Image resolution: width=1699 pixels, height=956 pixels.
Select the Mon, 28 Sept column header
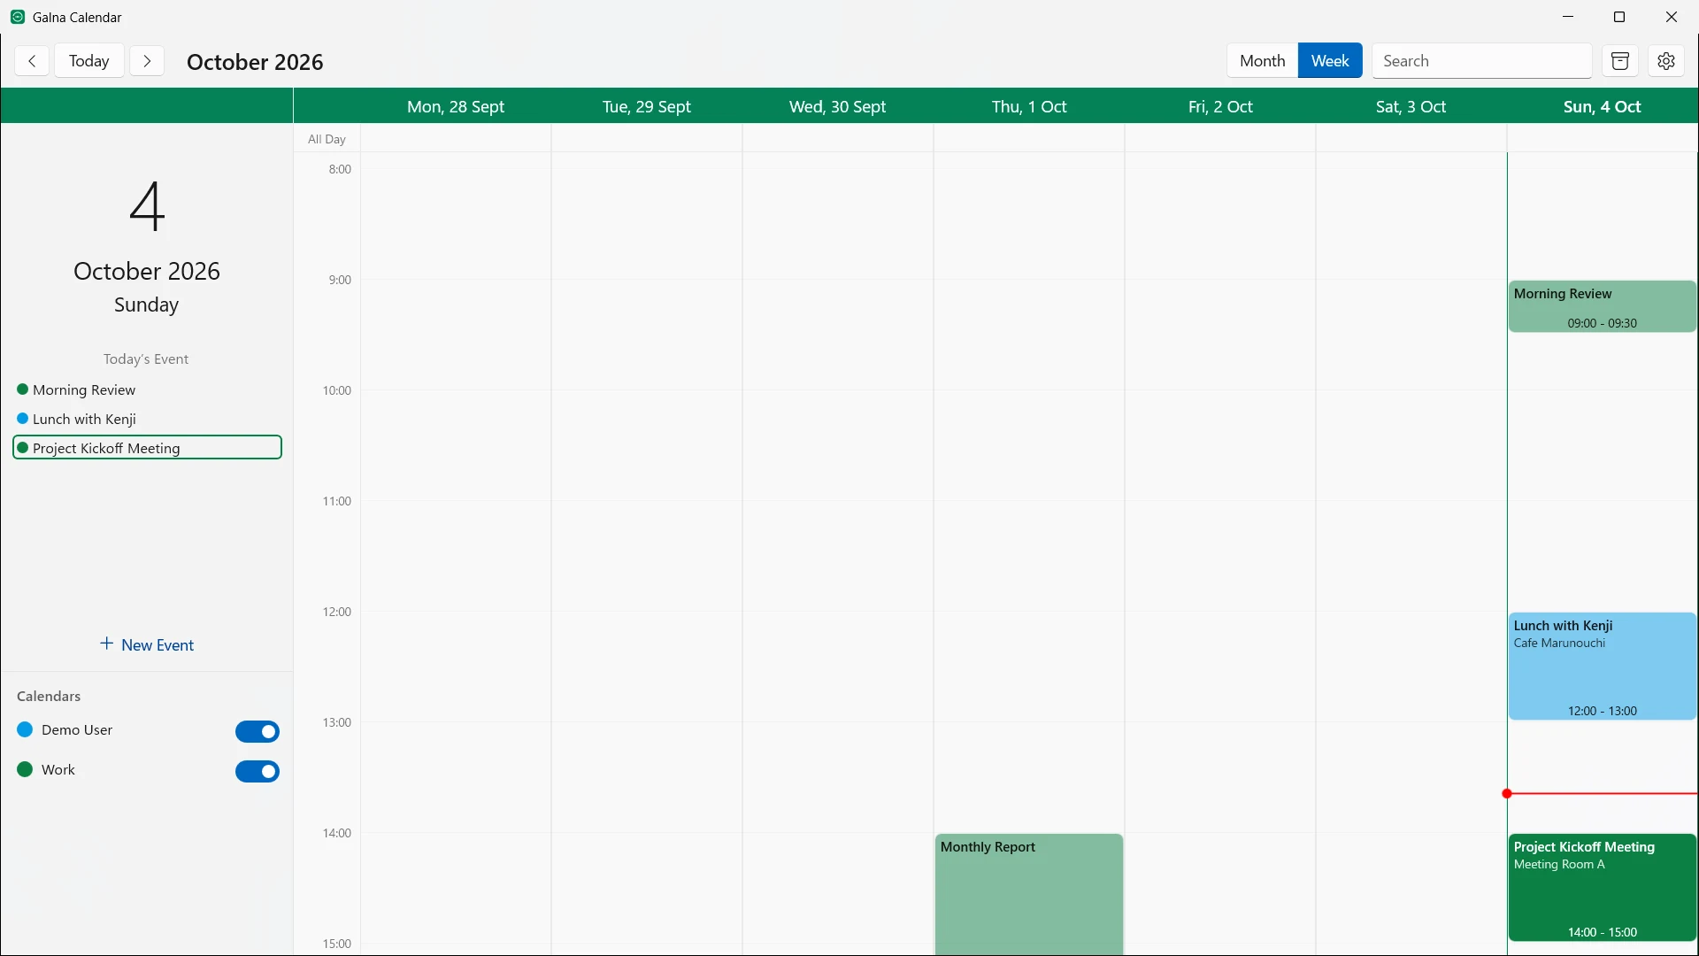tap(456, 106)
